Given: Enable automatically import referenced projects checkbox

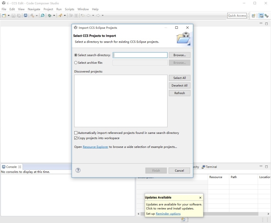Looking at the screenshot, I should pos(76,133).
